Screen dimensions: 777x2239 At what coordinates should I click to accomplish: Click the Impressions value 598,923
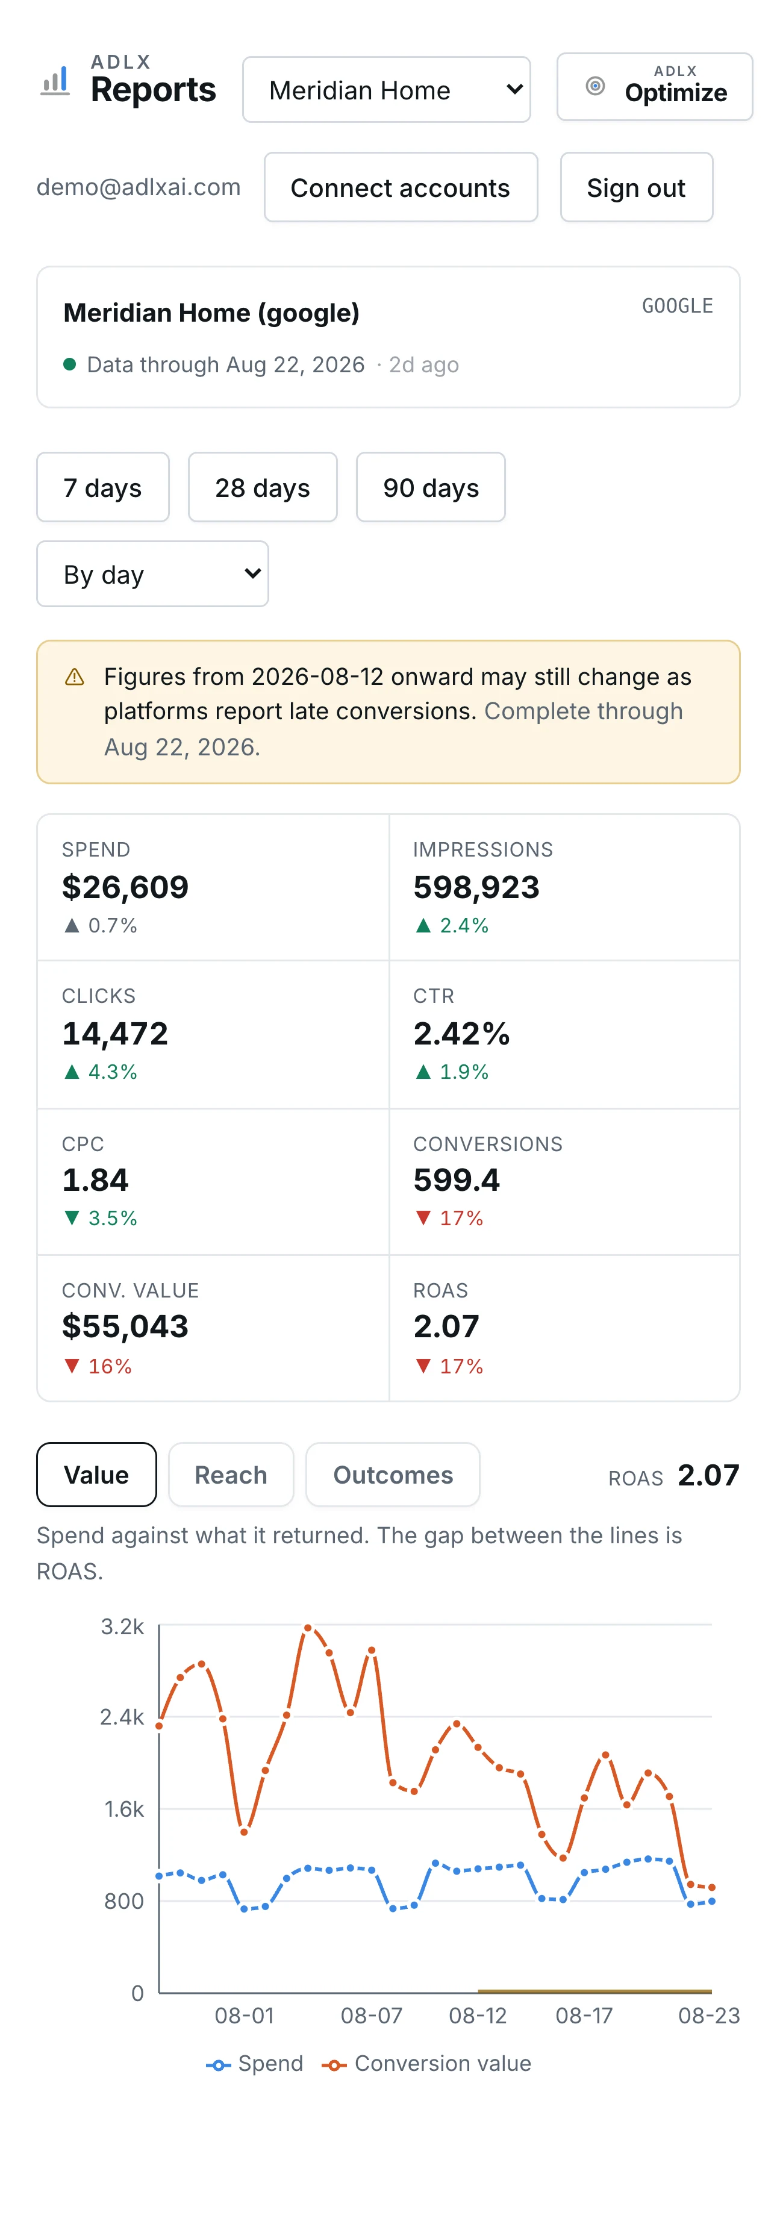pyautogui.click(x=476, y=887)
